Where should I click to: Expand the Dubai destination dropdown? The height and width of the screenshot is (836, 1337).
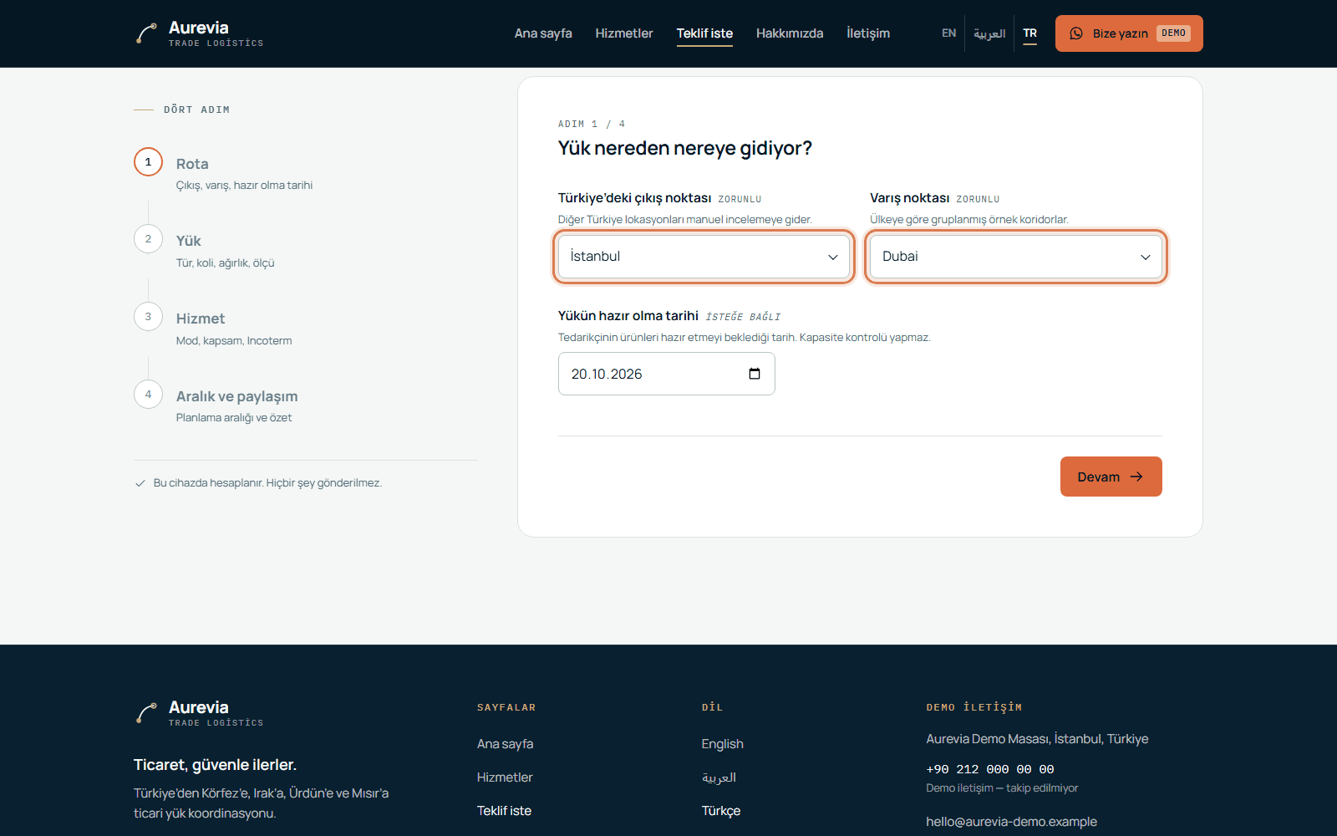point(1016,257)
